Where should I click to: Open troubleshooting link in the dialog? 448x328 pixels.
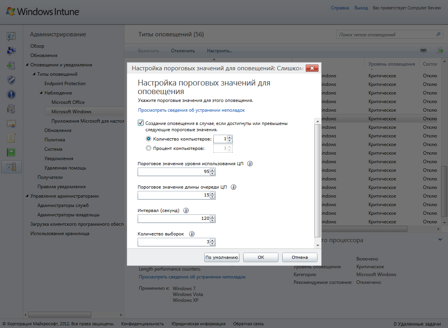(191, 110)
